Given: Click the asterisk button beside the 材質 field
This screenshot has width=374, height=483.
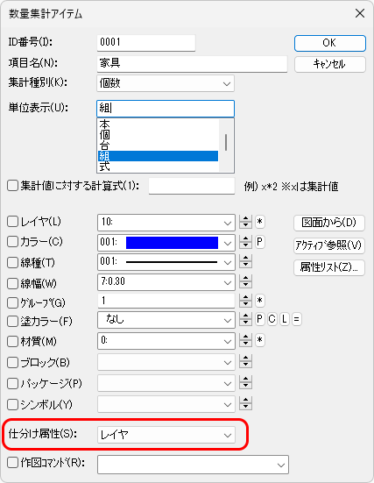Looking at the screenshot, I should pos(260,340).
